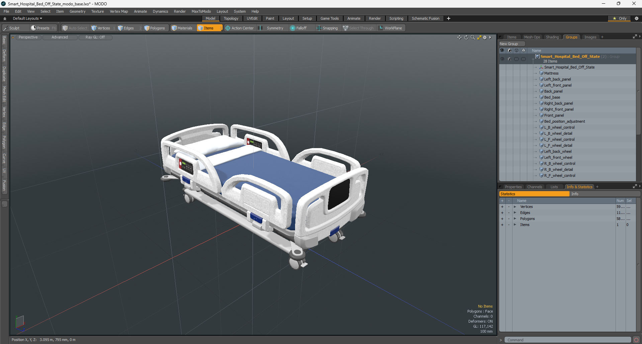Open layout settings gear at top right
642x344 pixels.
pos(636,18)
